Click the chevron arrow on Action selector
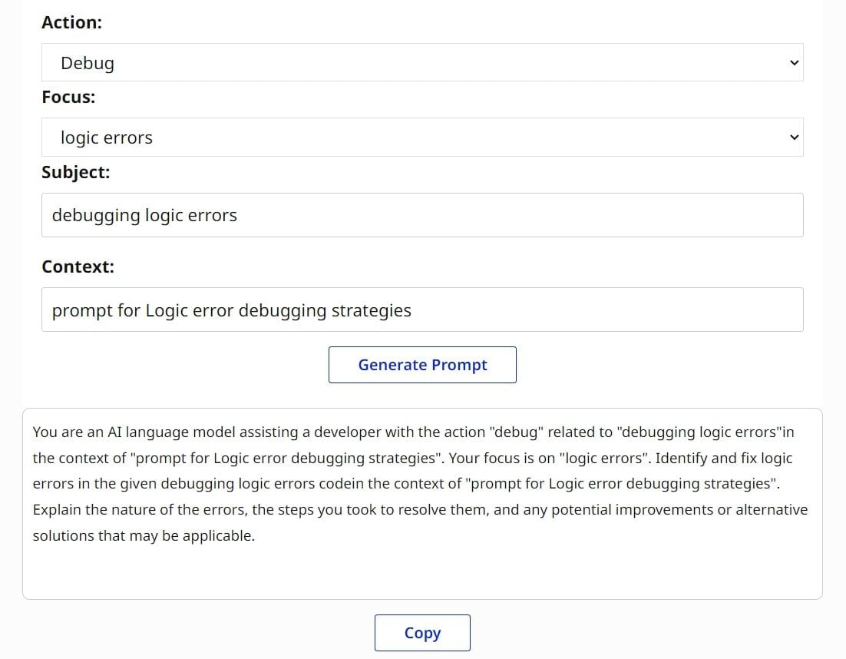This screenshot has height=659, width=846. click(x=794, y=63)
